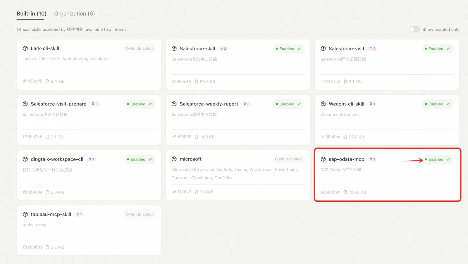Click Not Enabled badge on tableau-mcp-skill
This screenshot has height=264, width=468.
[x=139, y=214]
